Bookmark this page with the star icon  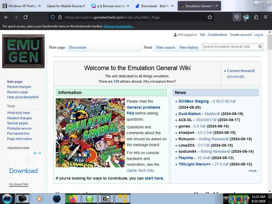pos(210,17)
